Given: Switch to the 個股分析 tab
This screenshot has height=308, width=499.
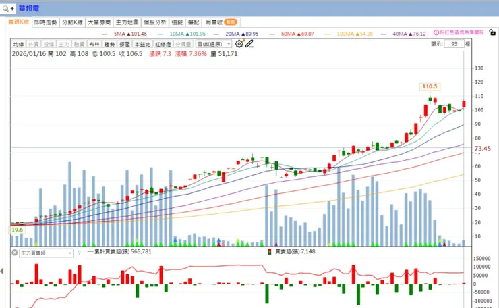Looking at the screenshot, I should click(x=155, y=22).
